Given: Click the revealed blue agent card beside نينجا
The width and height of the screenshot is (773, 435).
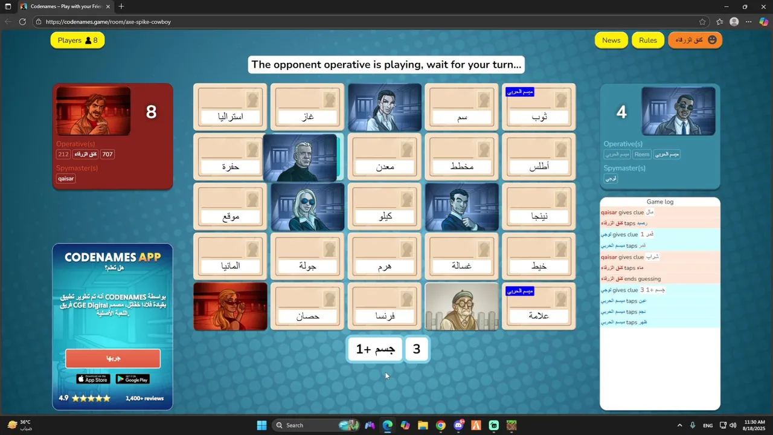Looking at the screenshot, I should click(462, 207).
